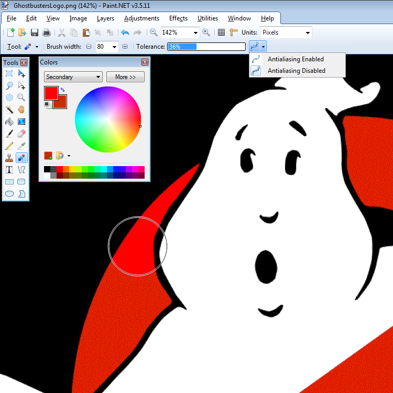Open the Layers menu
This screenshot has height=393, width=393.
coord(105,18)
